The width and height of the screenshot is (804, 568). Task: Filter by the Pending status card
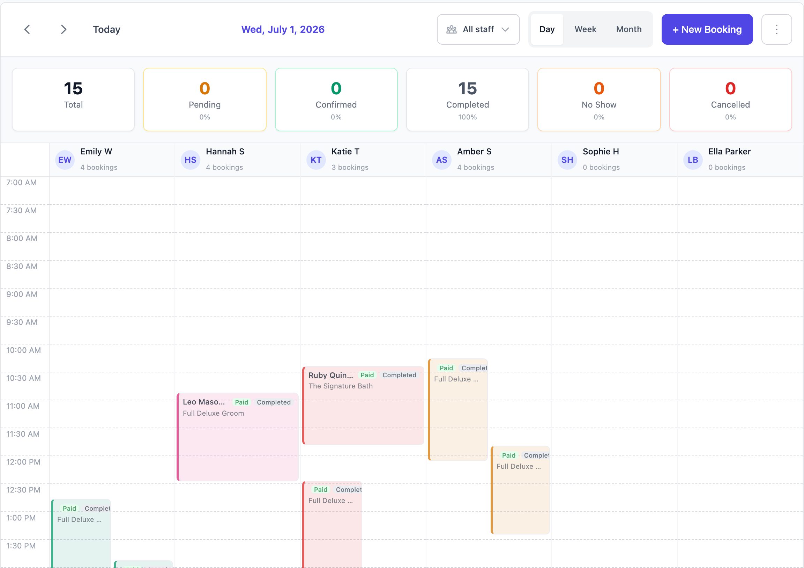tap(205, 100)
